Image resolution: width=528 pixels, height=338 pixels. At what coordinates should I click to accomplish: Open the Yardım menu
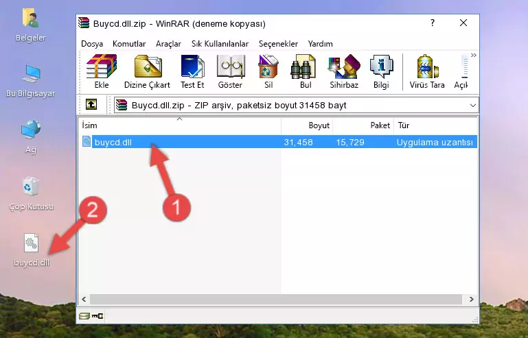[x=320, y=44]
